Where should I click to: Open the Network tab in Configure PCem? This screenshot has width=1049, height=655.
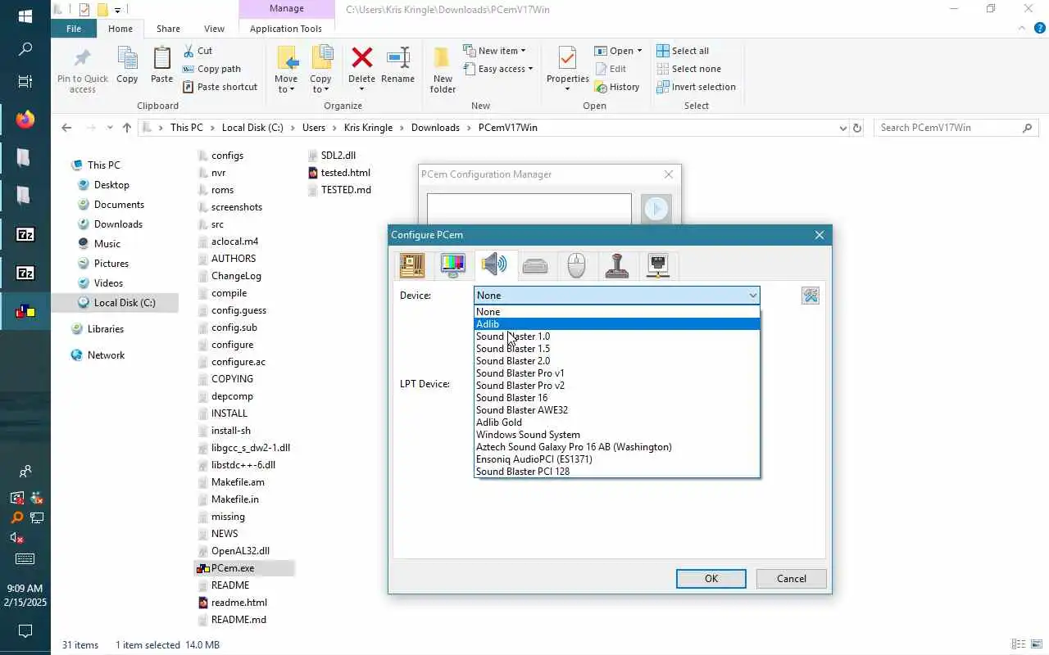[x=658, y=264]
